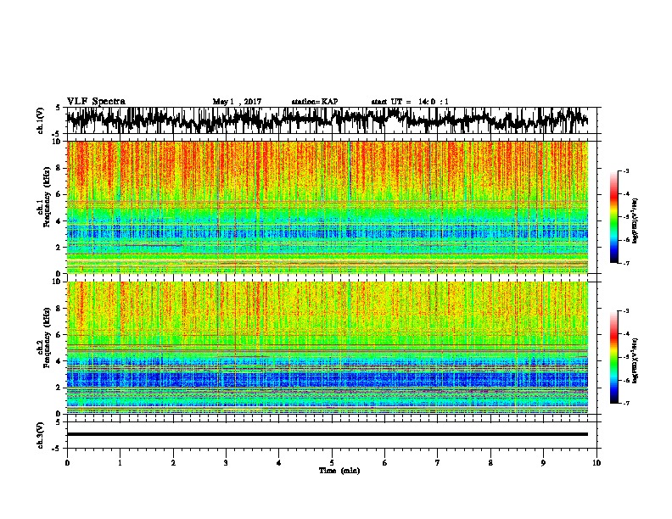672x519 pixels.
Task: Click the "Time (min)" axis title
Action: 339,471
